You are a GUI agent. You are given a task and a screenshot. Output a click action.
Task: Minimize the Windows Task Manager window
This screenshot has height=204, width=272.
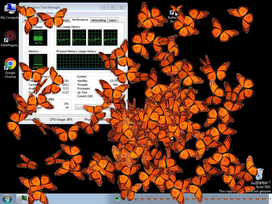[104, 7]
